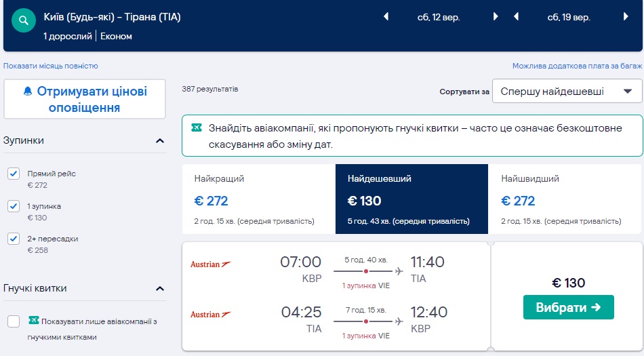This screenshot has width=644, height=356.
Task: Click Austrian logo on outbound flight
Action: click(x=211, y=264)
